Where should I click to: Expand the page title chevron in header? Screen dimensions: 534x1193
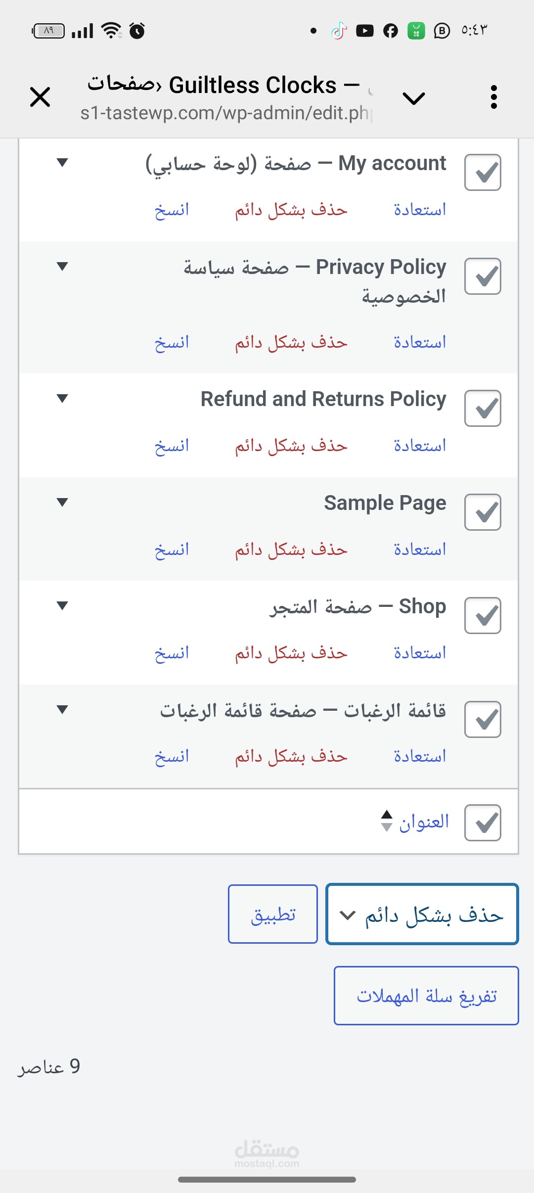tap(414, 98)
